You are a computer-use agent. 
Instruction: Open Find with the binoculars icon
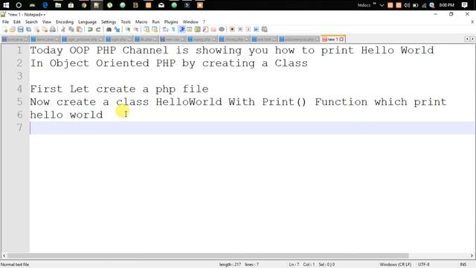click(109, 30)
